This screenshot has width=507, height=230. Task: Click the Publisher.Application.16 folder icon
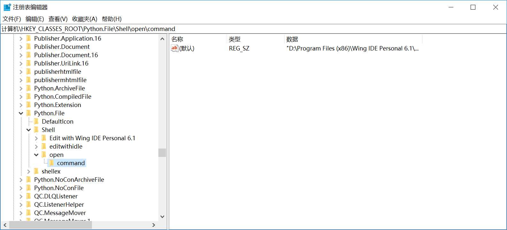(28, 38)
